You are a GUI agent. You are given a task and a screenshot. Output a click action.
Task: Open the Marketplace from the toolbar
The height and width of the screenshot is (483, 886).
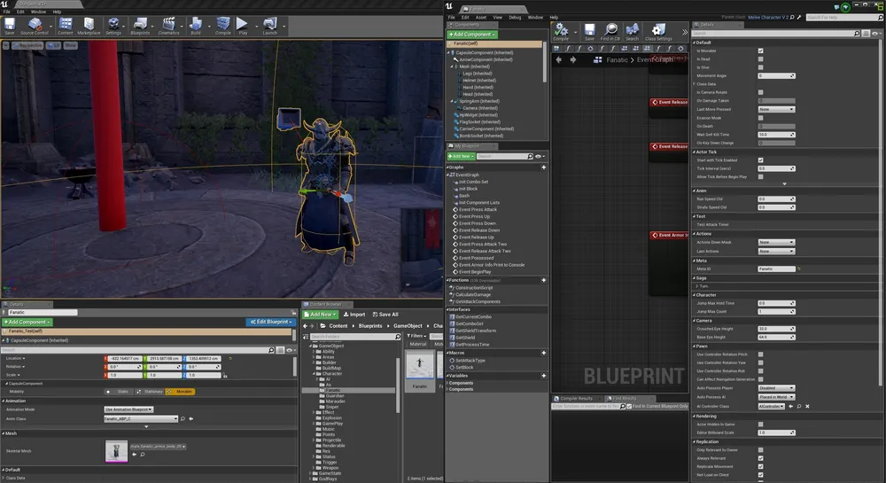pyautogui.click(x=89, y=25)
